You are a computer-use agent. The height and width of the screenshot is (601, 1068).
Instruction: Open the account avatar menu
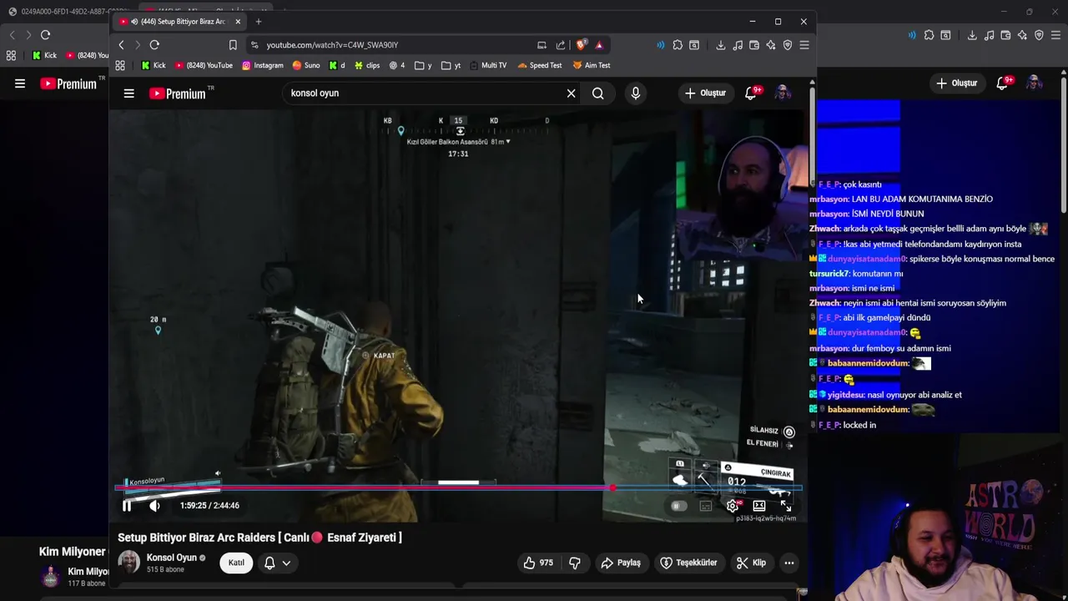[x=783, y=93]
